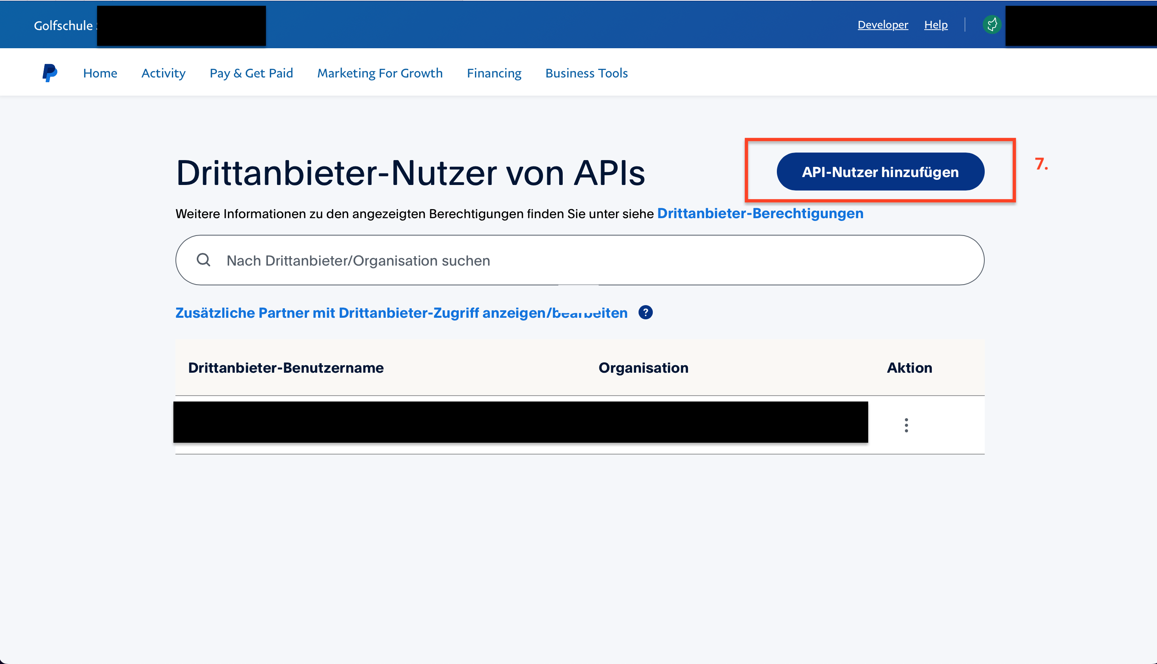Click the Drittanbieter-Benutzername column header

pyautogui.click(x=286, y=368)
